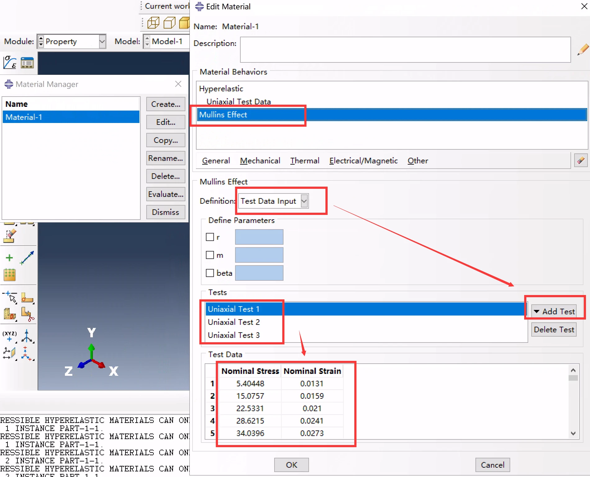
Task: Select Uniaxial Test Data behavior
Action: pyautogui.click(x=392, y=102)
